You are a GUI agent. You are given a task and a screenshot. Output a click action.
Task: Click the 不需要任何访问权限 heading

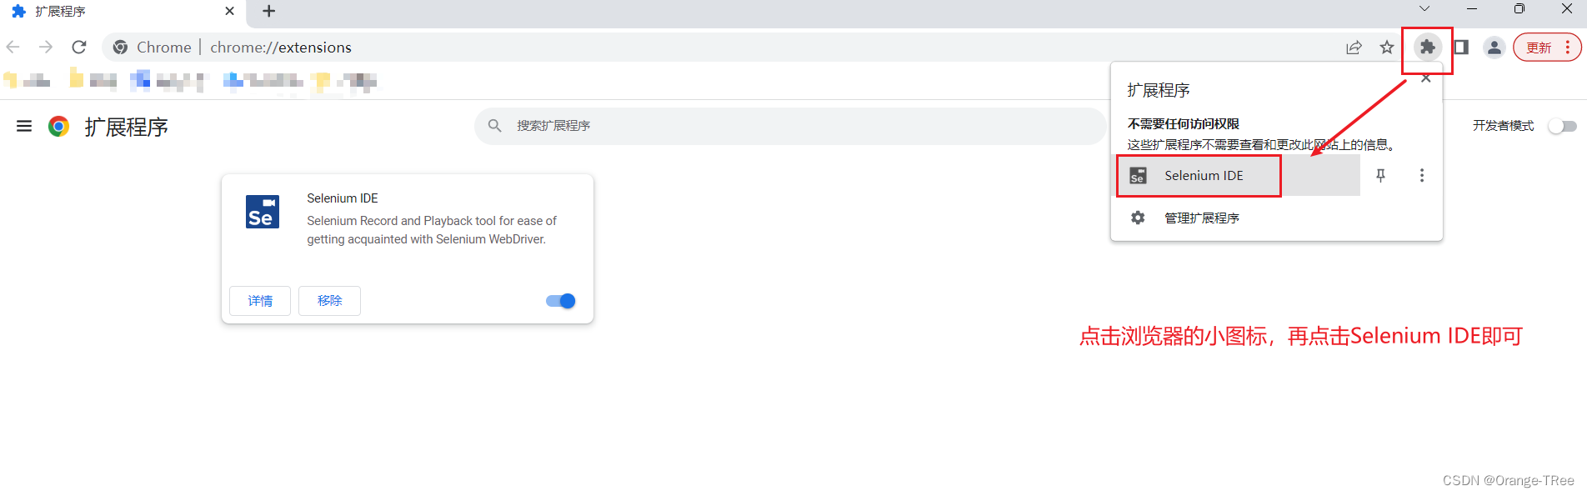(x=1184, y=123)
